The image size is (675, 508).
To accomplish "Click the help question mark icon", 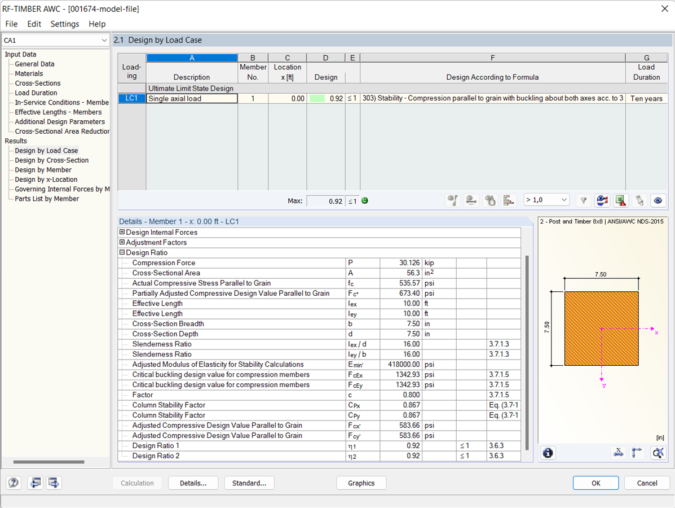I will pos(14,483).
